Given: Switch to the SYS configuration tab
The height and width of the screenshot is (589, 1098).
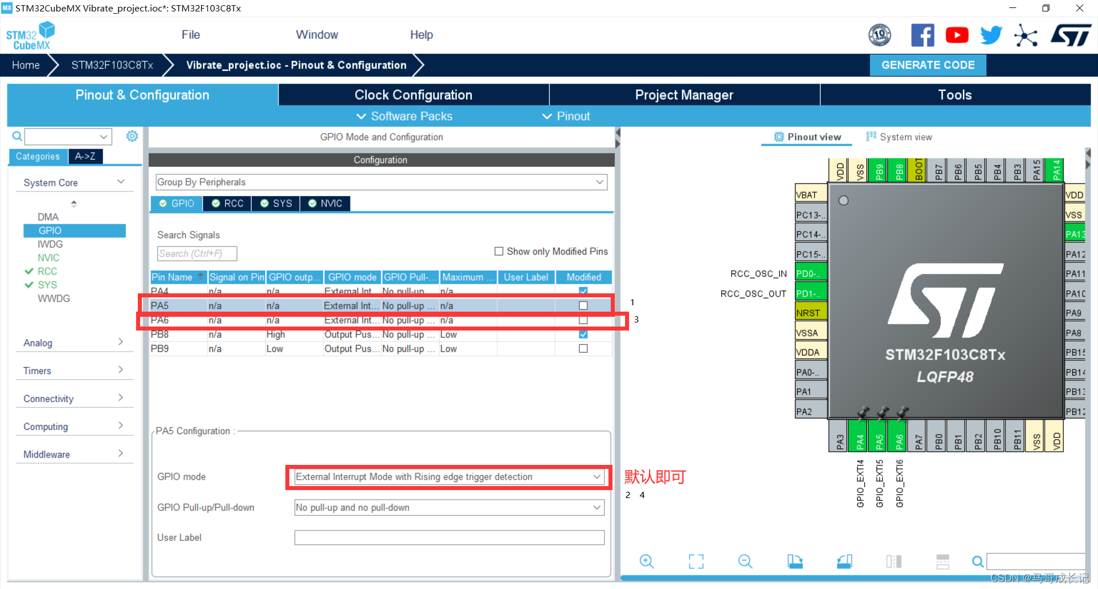Looking at the screenshot, I should tap(276, 204).
